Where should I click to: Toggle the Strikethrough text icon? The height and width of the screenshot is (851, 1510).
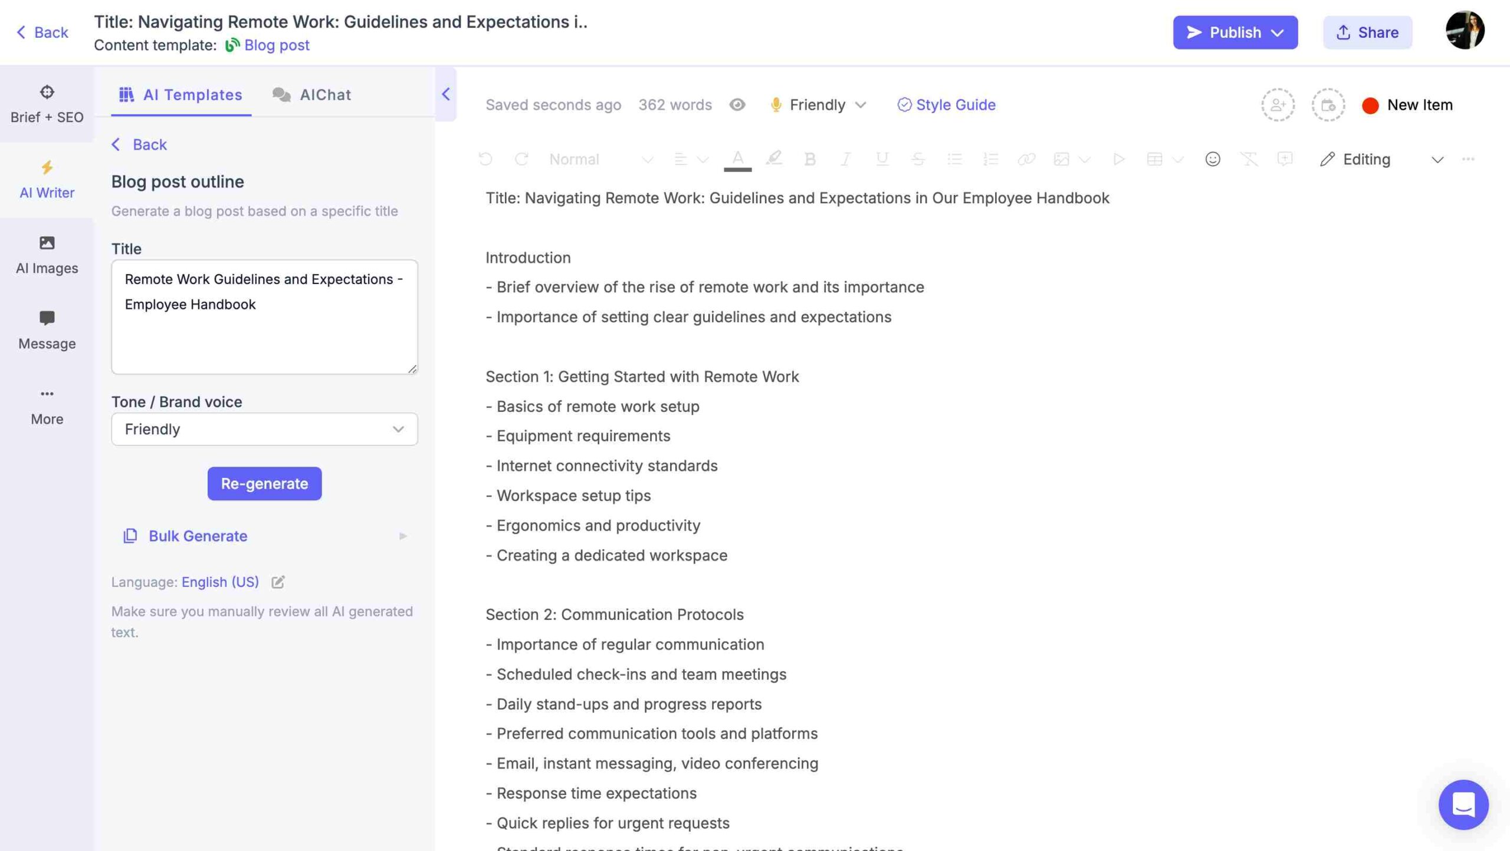[918, 159]
